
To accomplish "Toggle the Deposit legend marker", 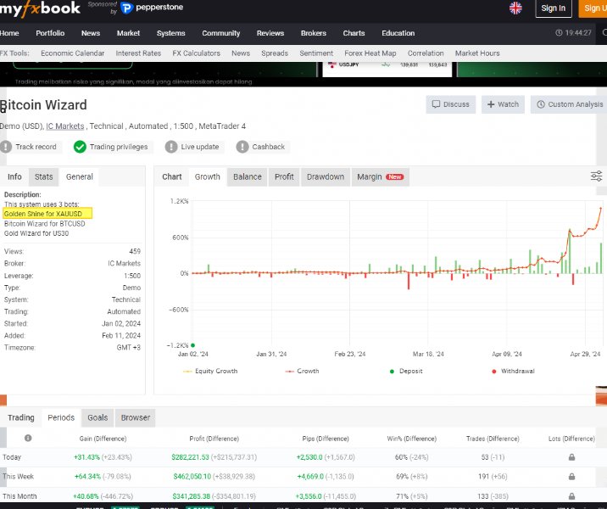I will tap(409, 372).
